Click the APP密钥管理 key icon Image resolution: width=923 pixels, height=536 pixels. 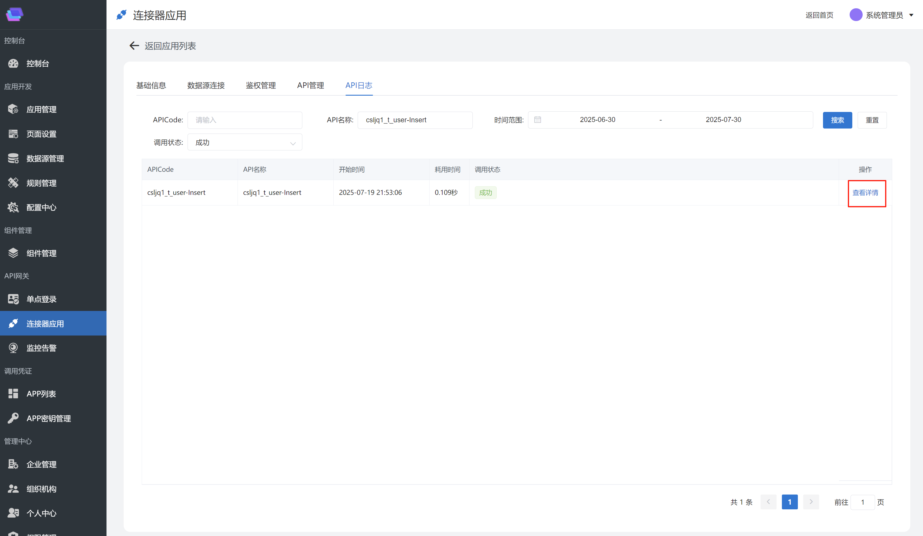click(x=13, y=418)
